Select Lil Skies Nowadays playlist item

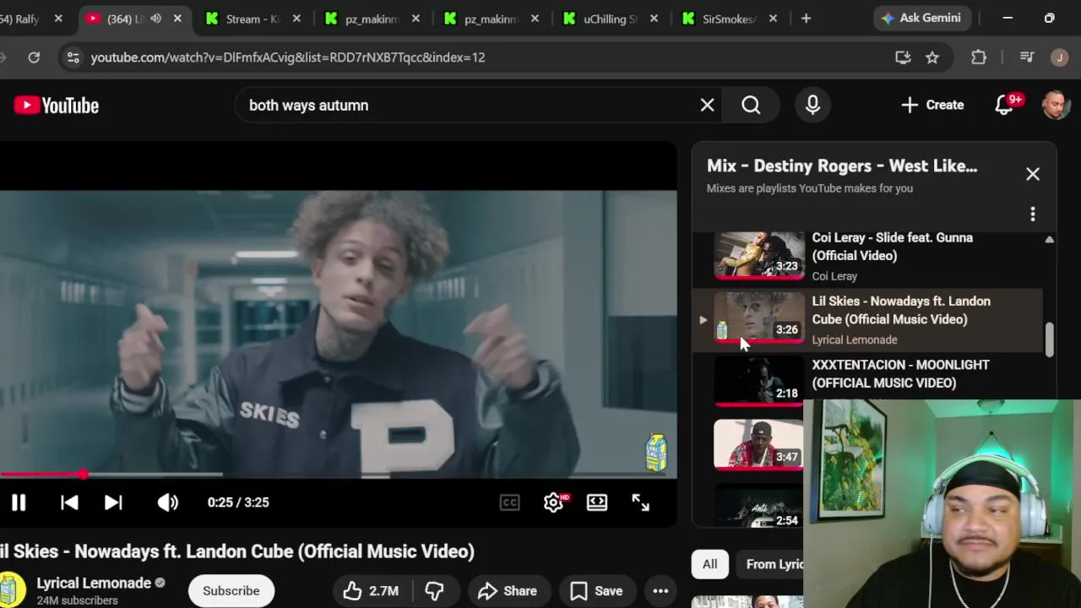[867, 320]
